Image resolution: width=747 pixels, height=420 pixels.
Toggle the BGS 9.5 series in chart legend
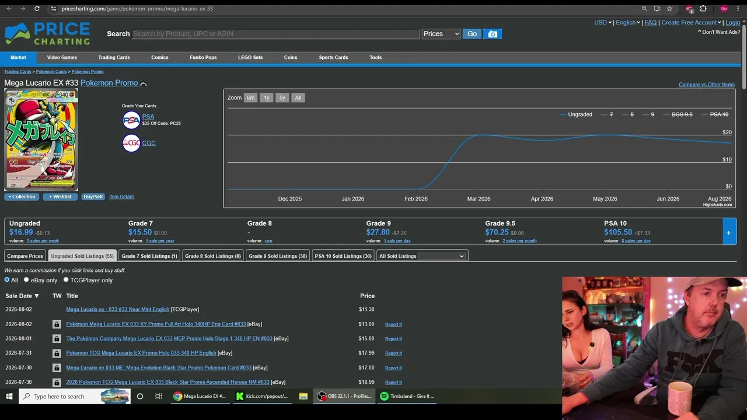coord(678,114)
